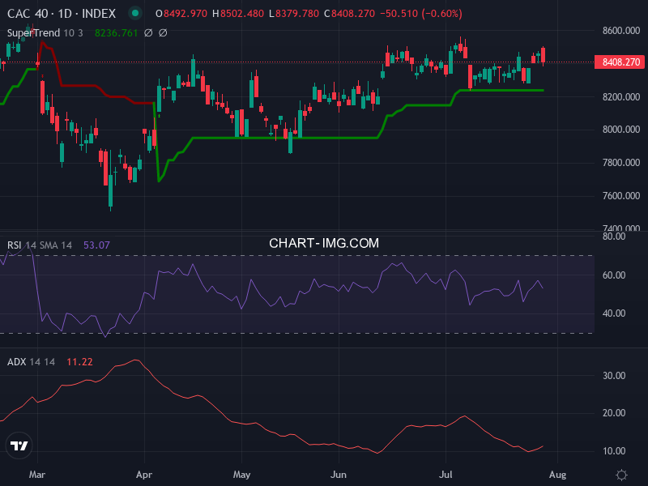Click the 7800.000 price axis label
Image resolution: width=648 pixels, height=486 pixels.
pyautogui.click(x=621, y=163)
